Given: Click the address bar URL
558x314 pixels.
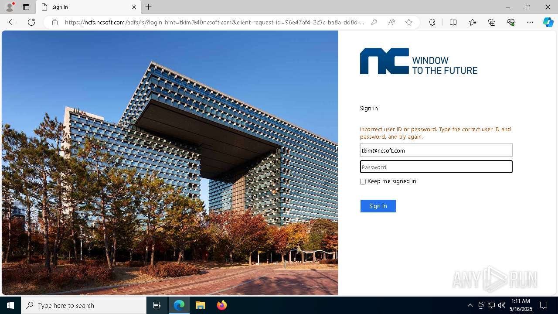Looking at the screenshot, I should point(214,22).
